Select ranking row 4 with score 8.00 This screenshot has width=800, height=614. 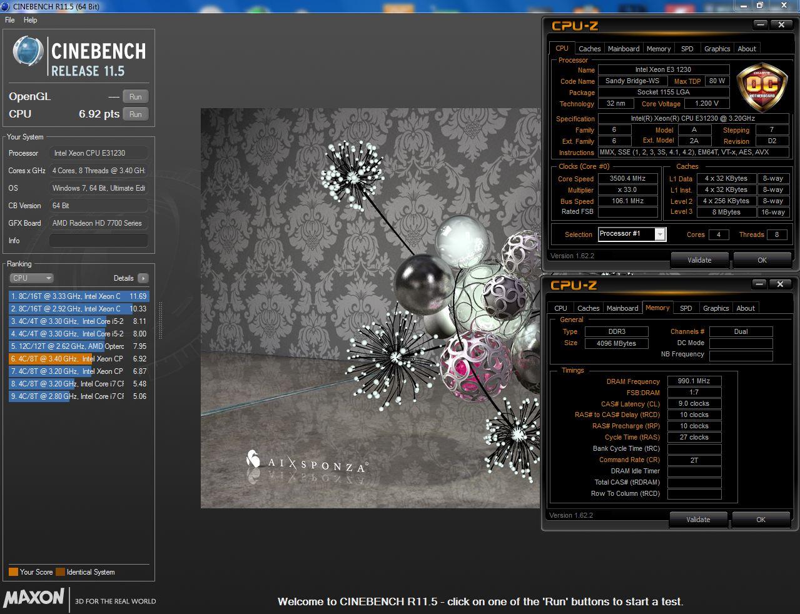[x=79, y=334]
